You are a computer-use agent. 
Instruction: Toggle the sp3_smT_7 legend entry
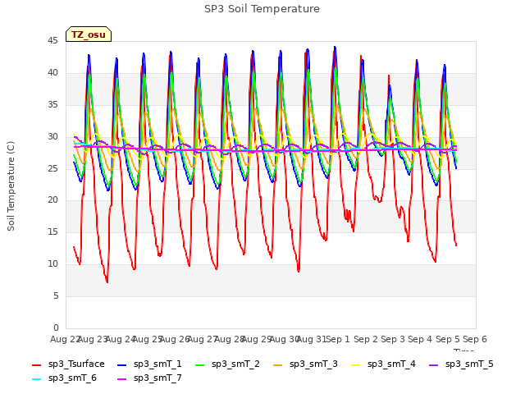pyautogui.click(x=149, y=378)
